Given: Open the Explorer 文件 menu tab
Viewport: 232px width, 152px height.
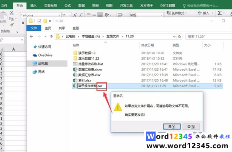Looking at the screenshot, I should (34, 28).
